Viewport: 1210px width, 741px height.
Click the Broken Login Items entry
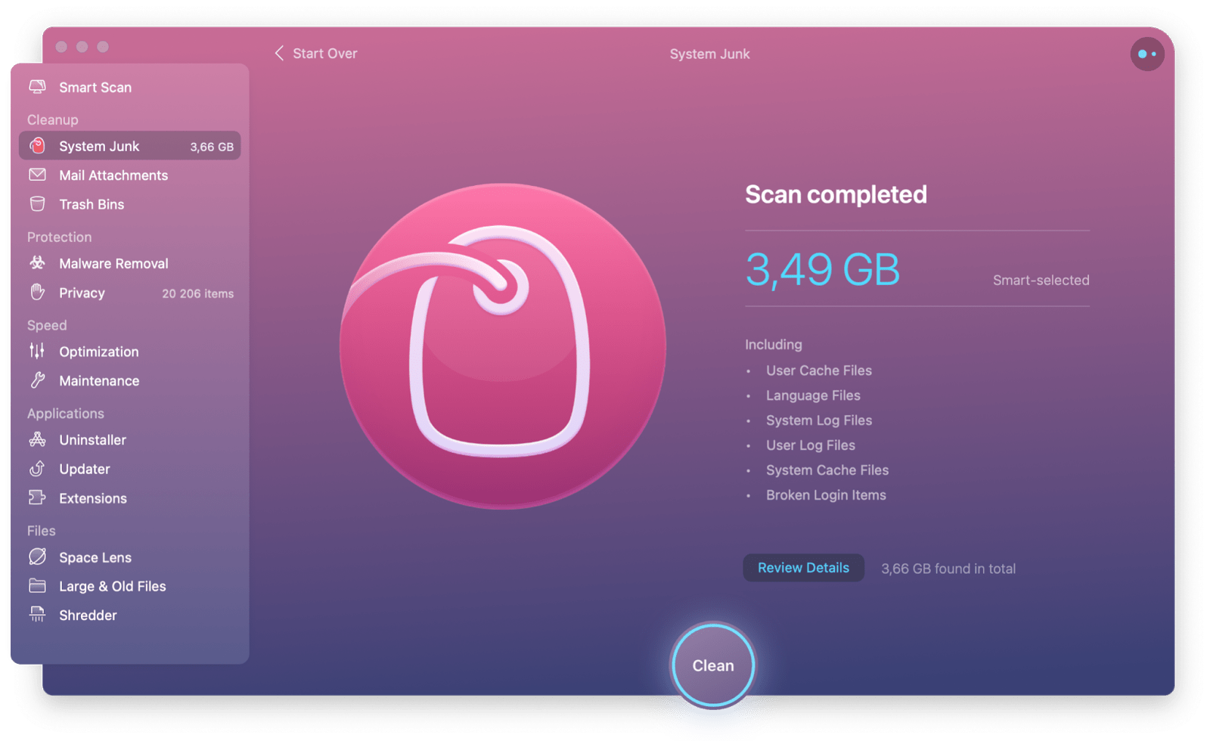826,495
